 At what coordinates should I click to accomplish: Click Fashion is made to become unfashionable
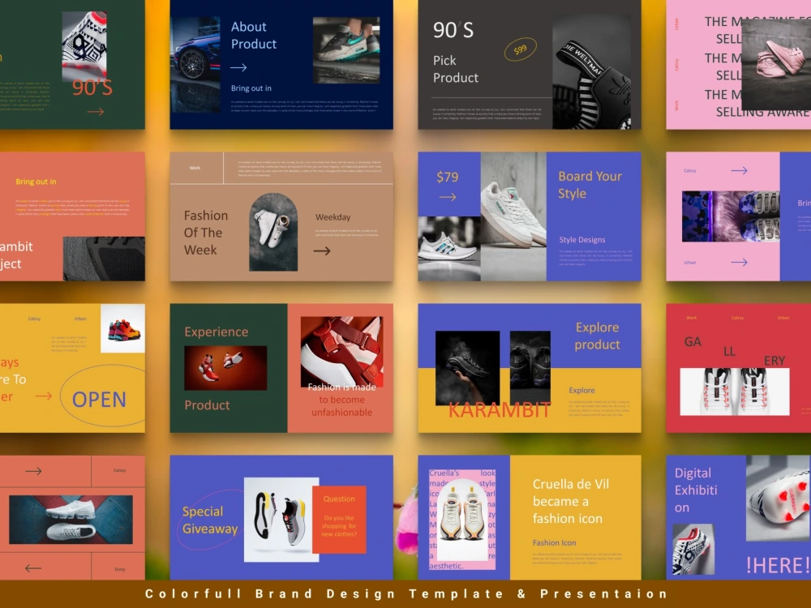(x=342, y=400)
